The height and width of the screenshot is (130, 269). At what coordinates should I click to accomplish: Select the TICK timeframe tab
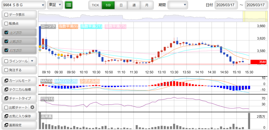[x=95, y=5]
